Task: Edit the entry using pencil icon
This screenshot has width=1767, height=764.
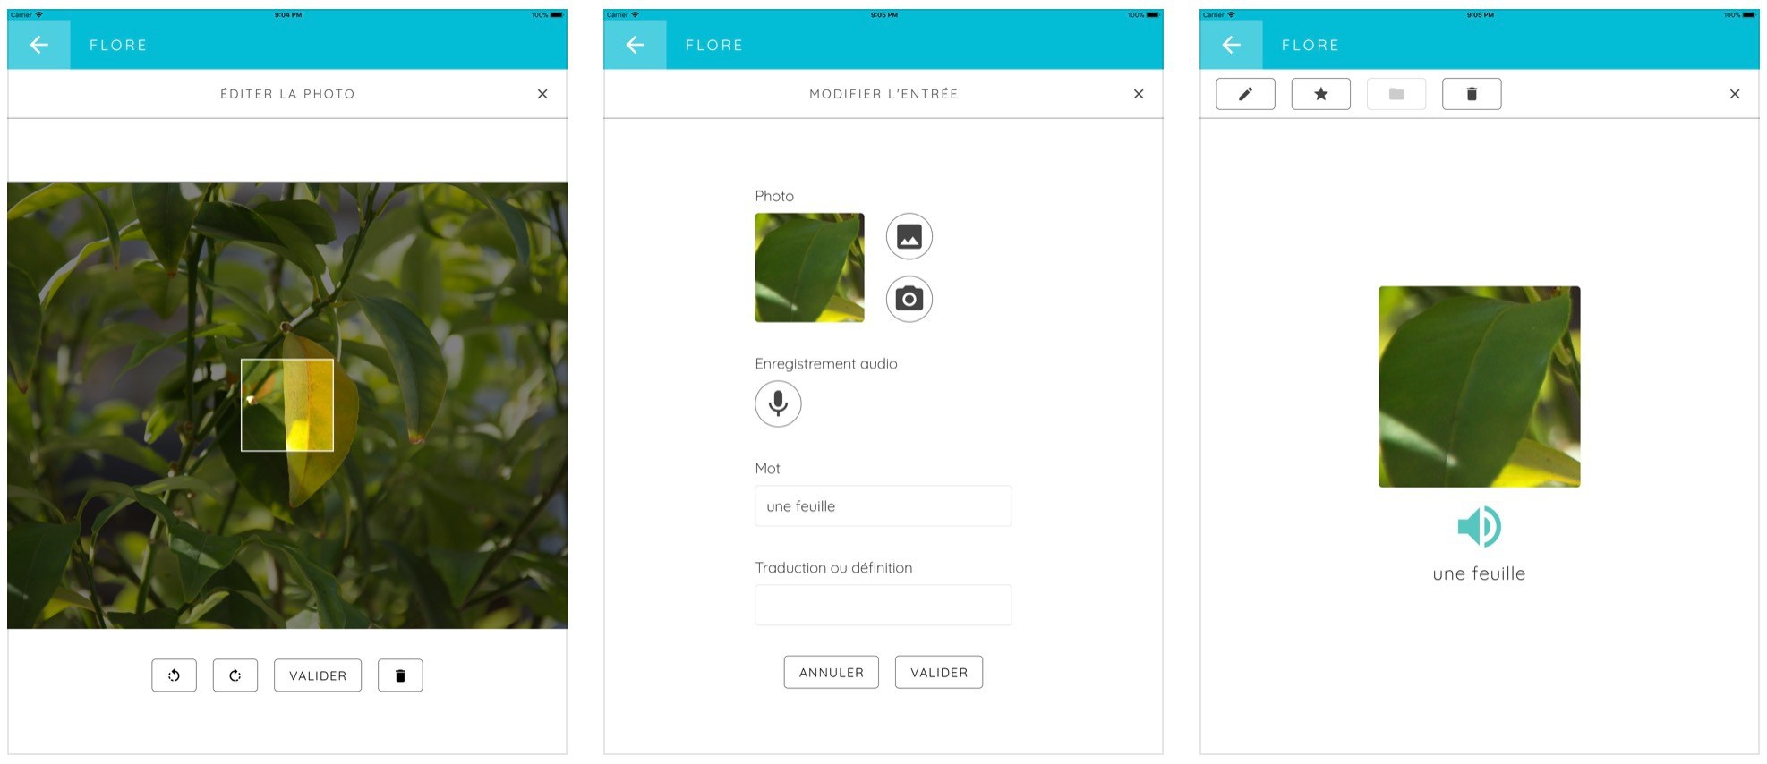Action: [x=1245, y=94]
